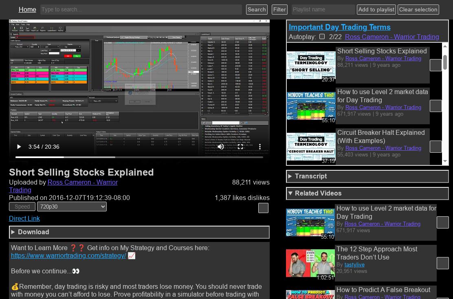Open the tastylive channel link

(354, 265)
